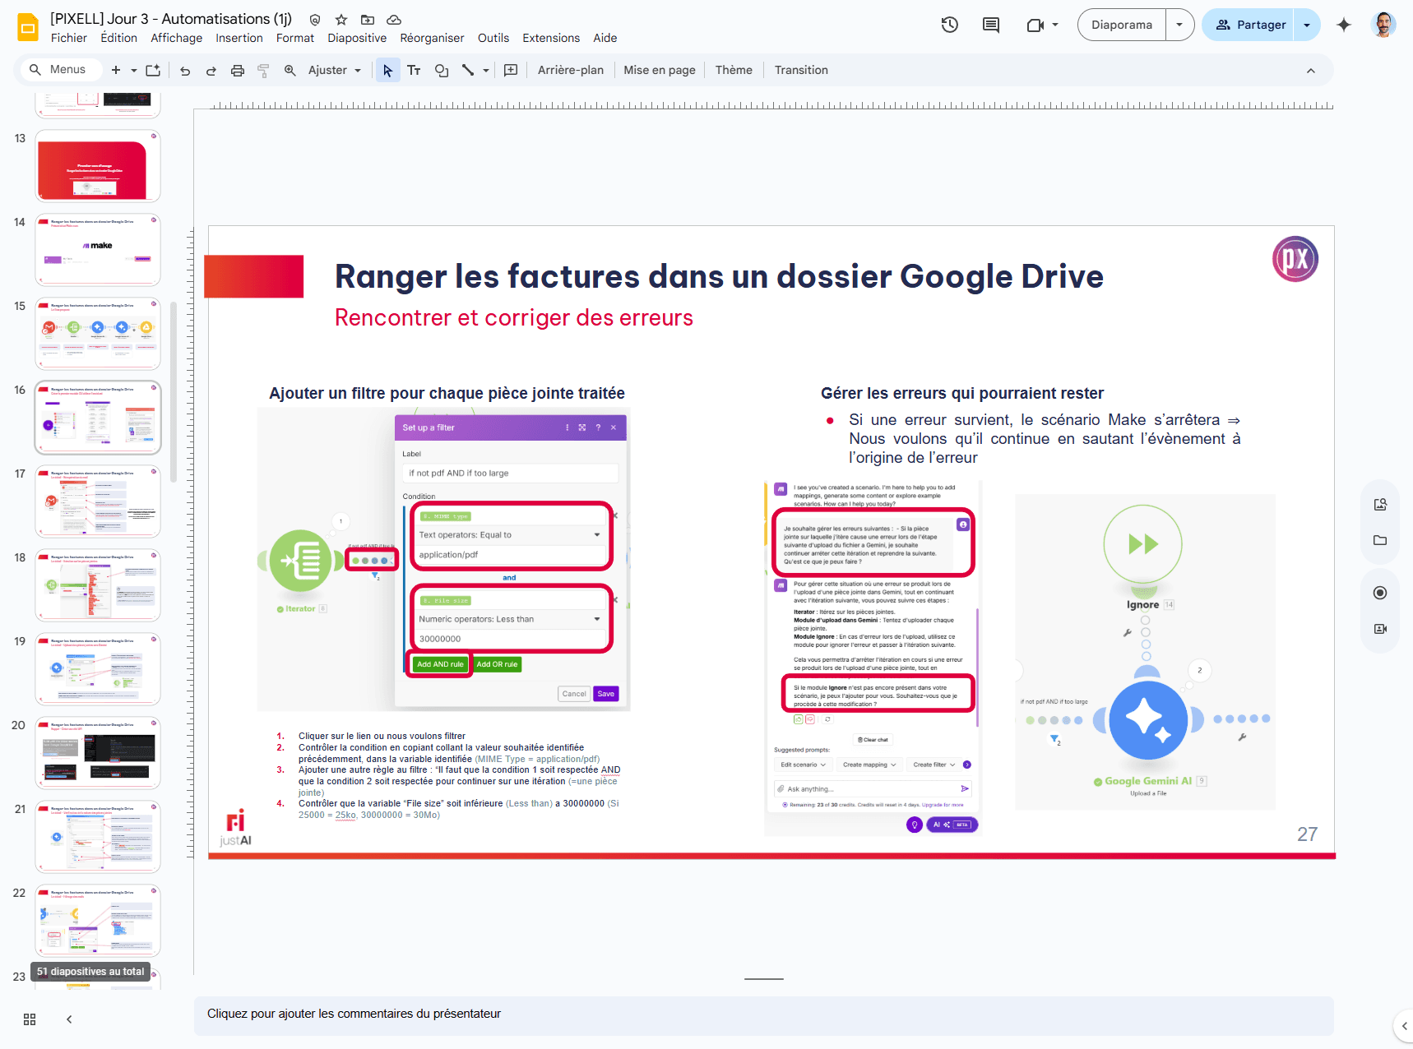This screenshot has width=1413, height=1049.
Task: Insert a text box
Action: pyautogui.click(x=414, y=71)
